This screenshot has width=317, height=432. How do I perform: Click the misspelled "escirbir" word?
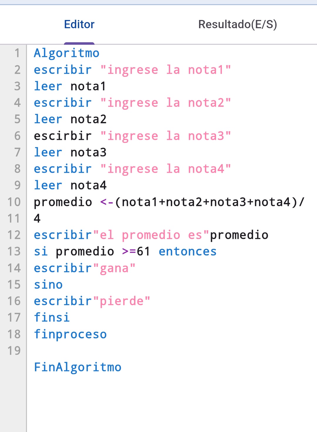tap(63, 136)
